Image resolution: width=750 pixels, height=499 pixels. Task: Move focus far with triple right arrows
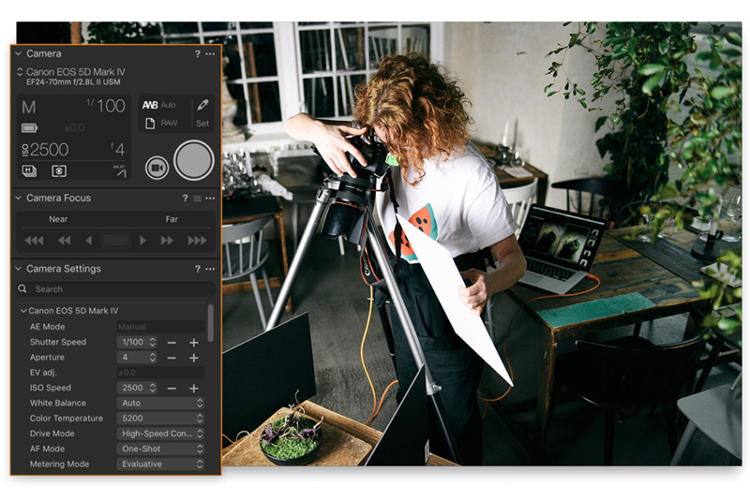tap(197, 241)
